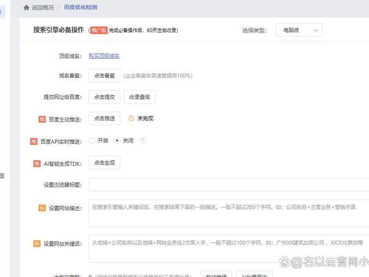Screen dimensions: 369x277
Task: Select 开启 radio for 百度API实时推送
Action: point(92,141)
